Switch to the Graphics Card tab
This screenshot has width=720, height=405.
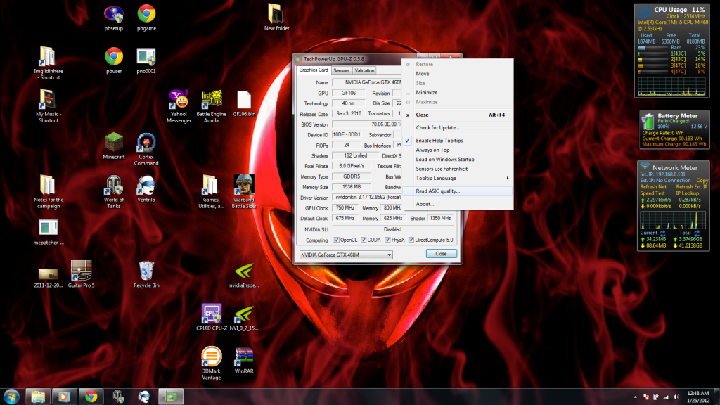314,70
